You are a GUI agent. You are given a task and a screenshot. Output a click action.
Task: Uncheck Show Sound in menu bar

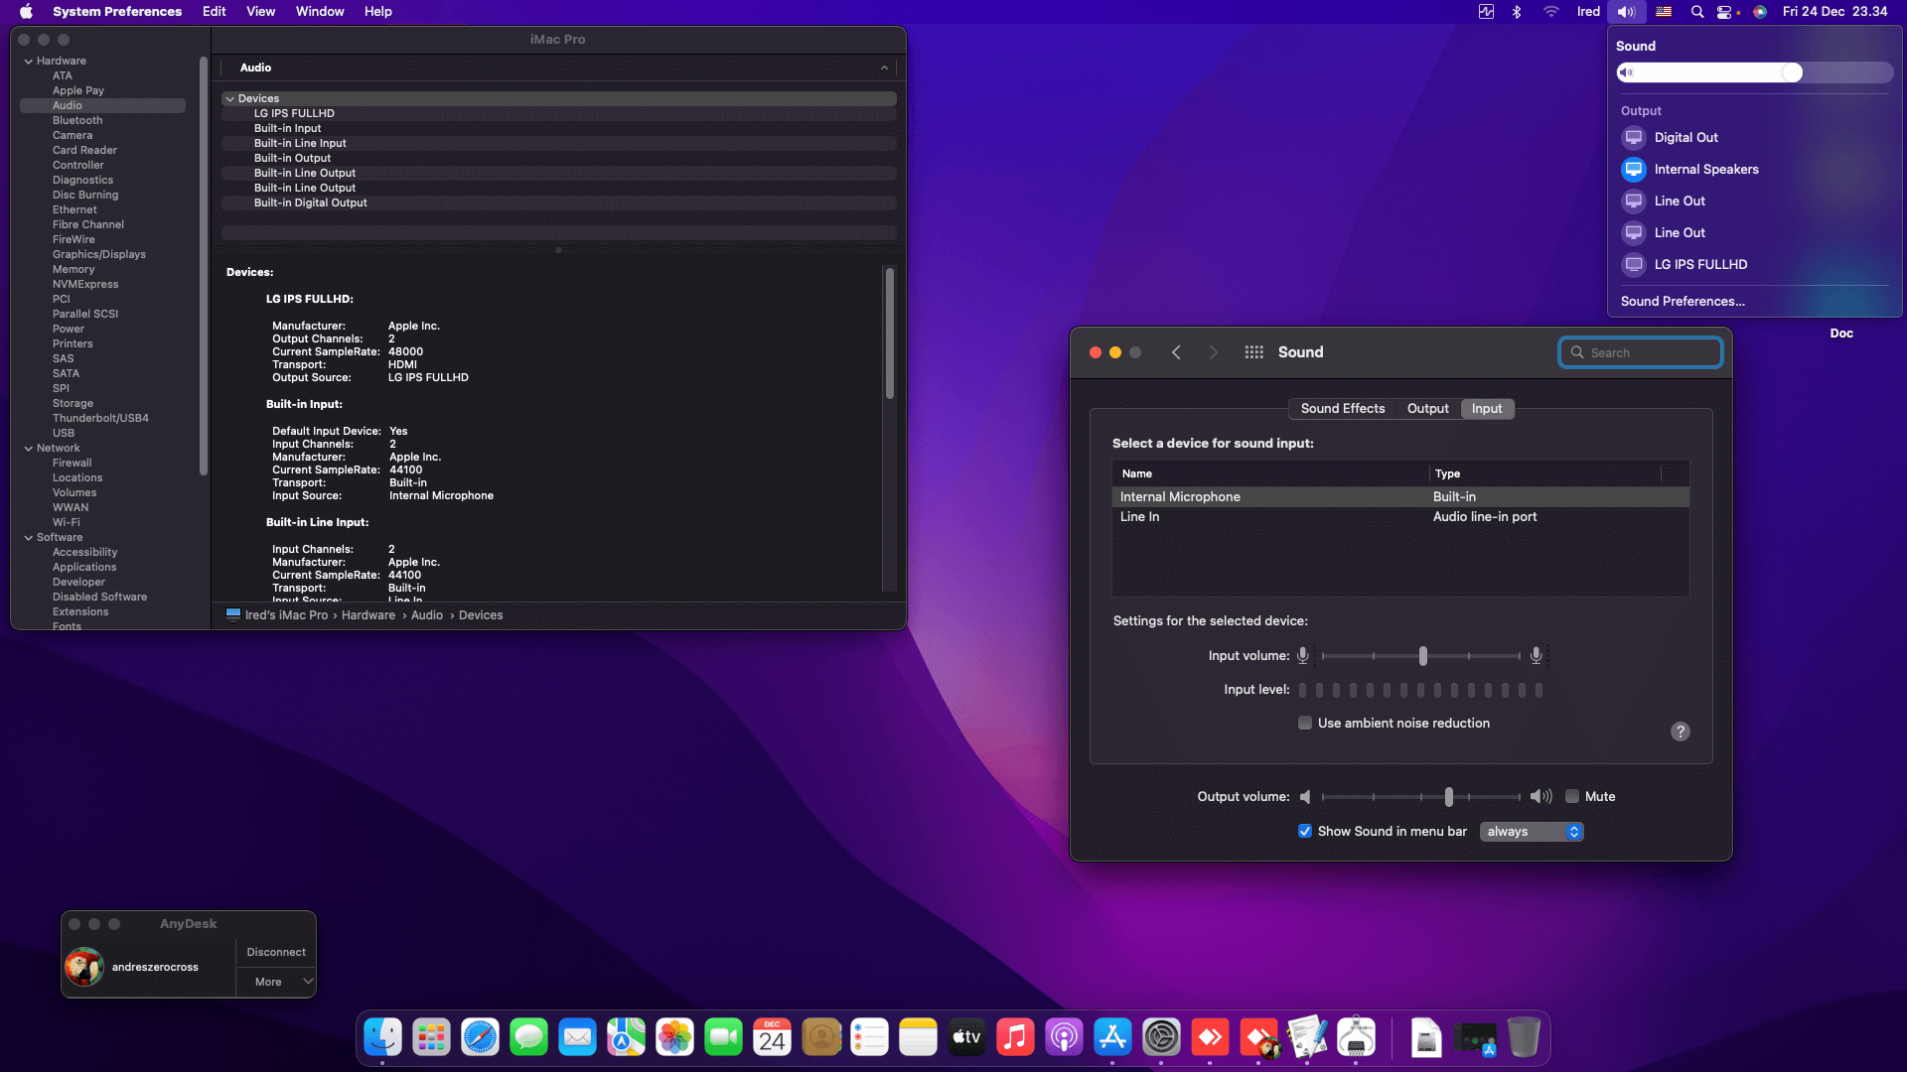pos(1305,832)
